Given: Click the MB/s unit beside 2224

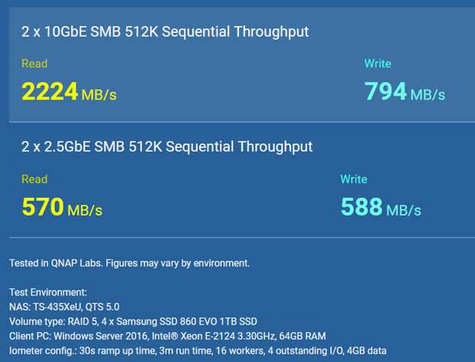Looking at the screenshot, I should pyautogui.click(x=99, y=95).
